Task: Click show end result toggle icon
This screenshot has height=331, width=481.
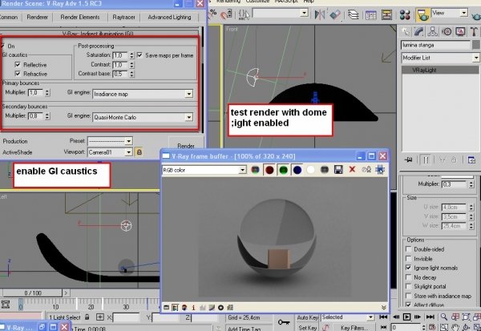Action: (426, 159)
